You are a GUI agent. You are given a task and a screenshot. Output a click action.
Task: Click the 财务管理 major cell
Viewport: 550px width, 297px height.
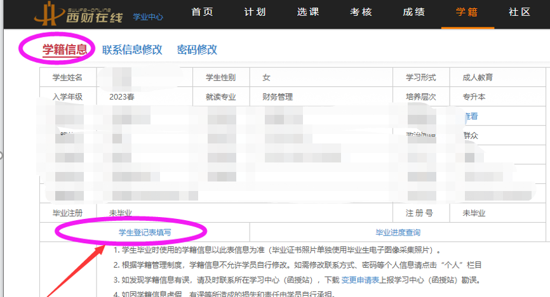(x=278, y=97)
